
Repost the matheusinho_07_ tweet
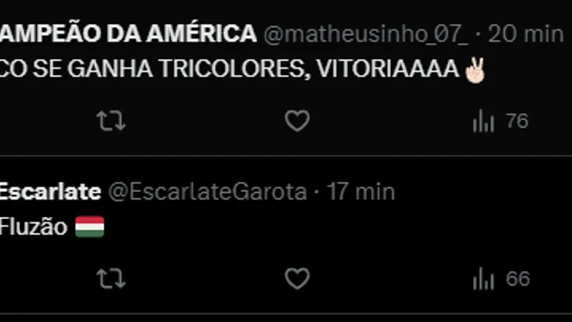click(x=111, y=121)
